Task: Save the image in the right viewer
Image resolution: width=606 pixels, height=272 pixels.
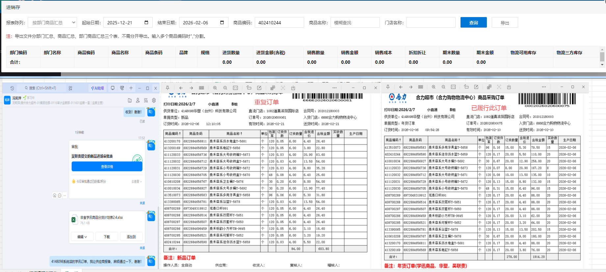Action: pos(509,87)
